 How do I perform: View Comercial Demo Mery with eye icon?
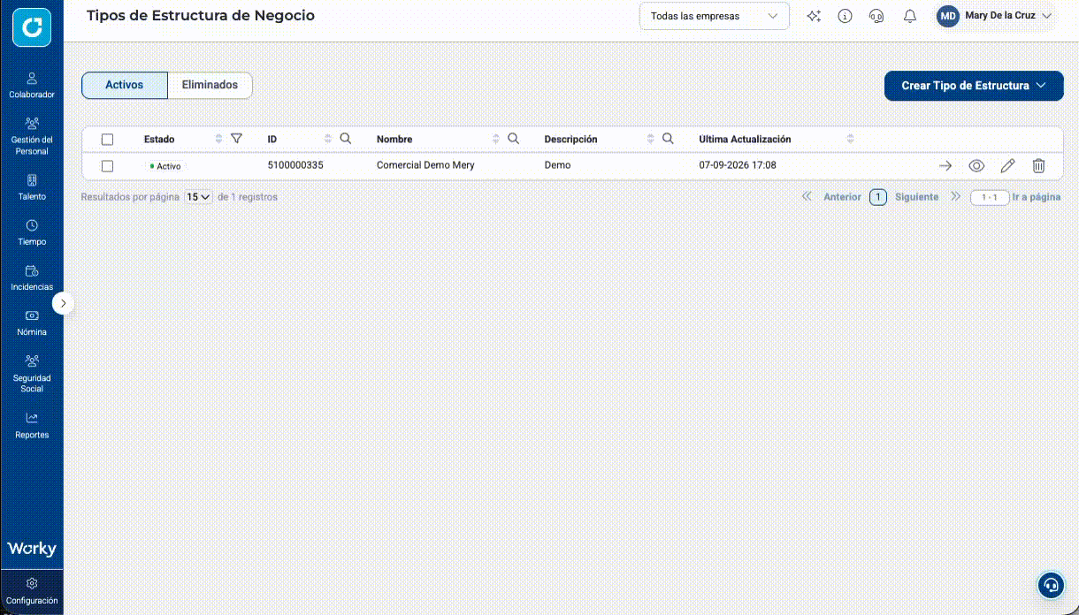[976, 165]
